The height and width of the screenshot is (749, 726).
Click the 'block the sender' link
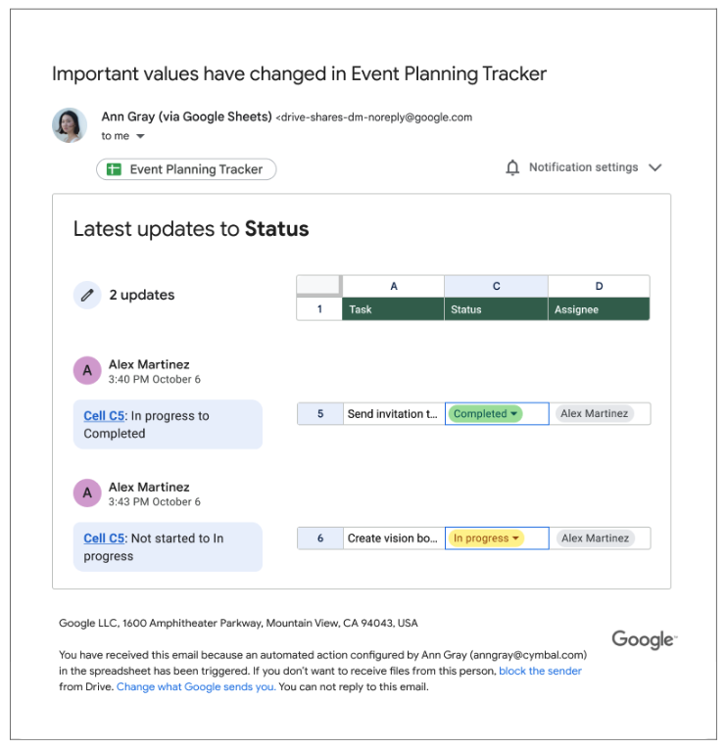(x=540, y=671)
